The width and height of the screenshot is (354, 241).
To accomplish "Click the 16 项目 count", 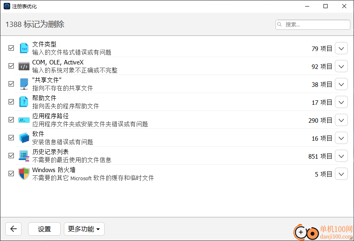I will click(322, 138).
